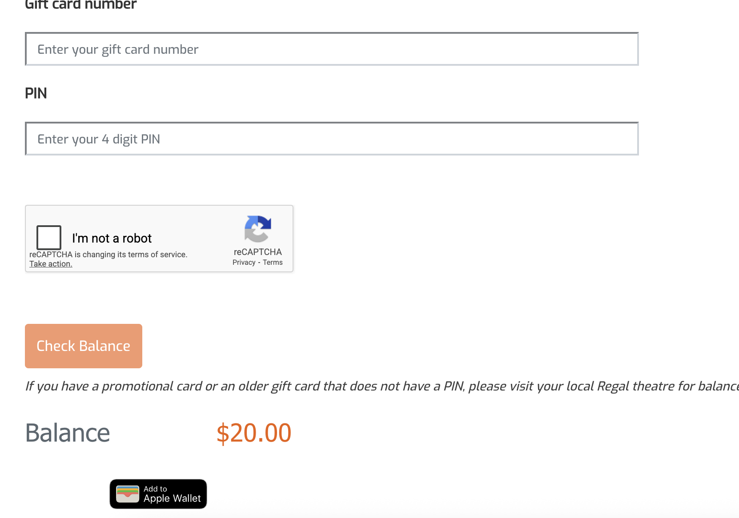Click the PIN field label

click(x=36, y=93)
